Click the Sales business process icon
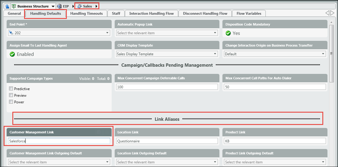 click(x=79, y=6)
